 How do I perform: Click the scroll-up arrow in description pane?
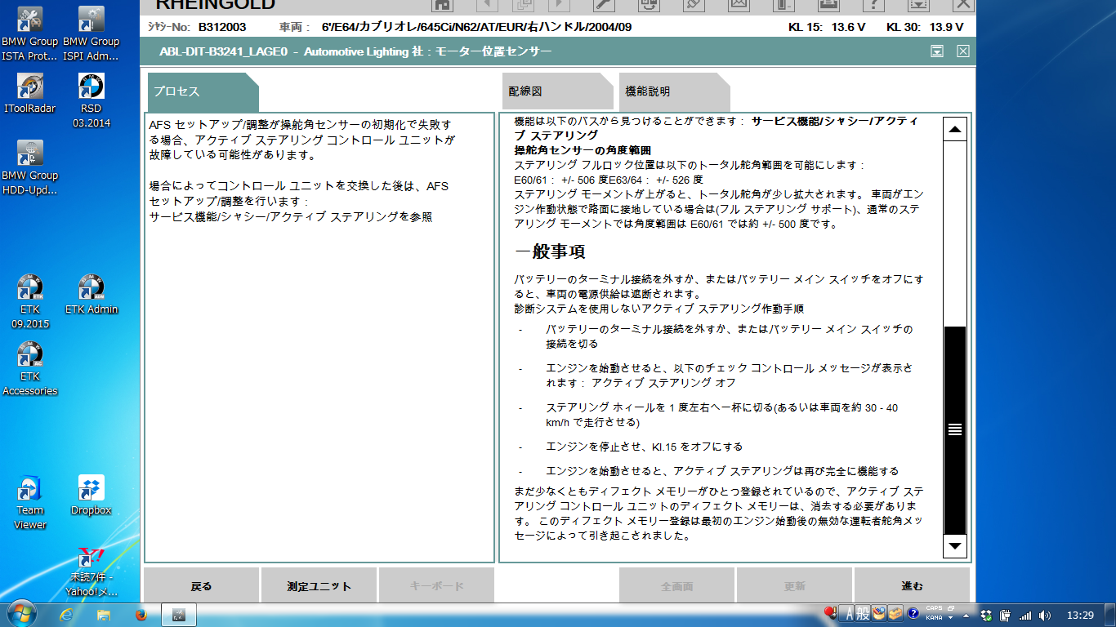point(954,130)
